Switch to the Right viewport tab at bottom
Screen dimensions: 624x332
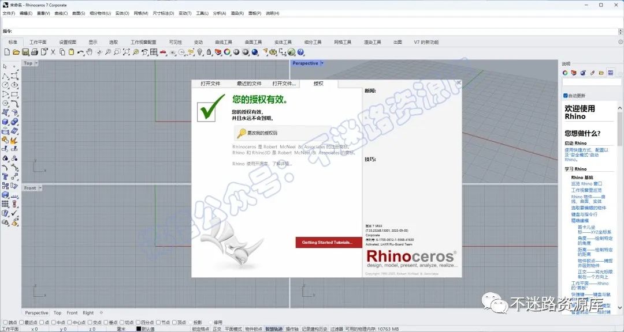[88, 313]
